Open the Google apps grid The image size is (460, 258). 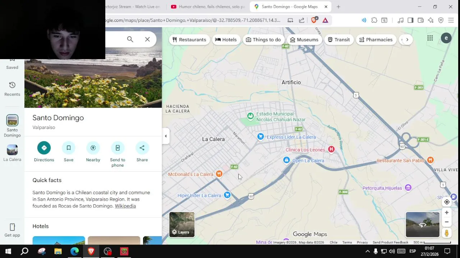point(430,38)
